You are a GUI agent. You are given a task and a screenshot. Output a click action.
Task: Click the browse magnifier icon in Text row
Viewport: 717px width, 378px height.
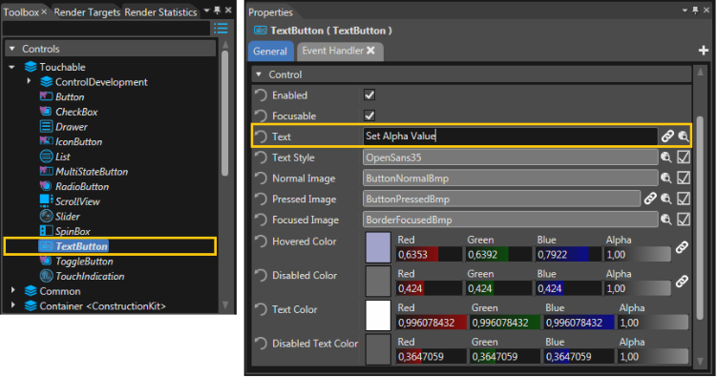coord(684,136)
